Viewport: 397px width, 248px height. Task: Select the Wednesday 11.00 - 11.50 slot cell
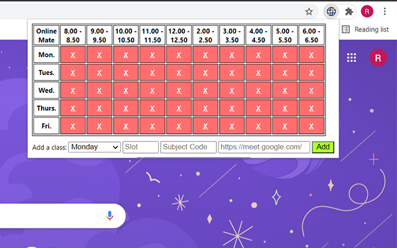click(x=153, y=90)
